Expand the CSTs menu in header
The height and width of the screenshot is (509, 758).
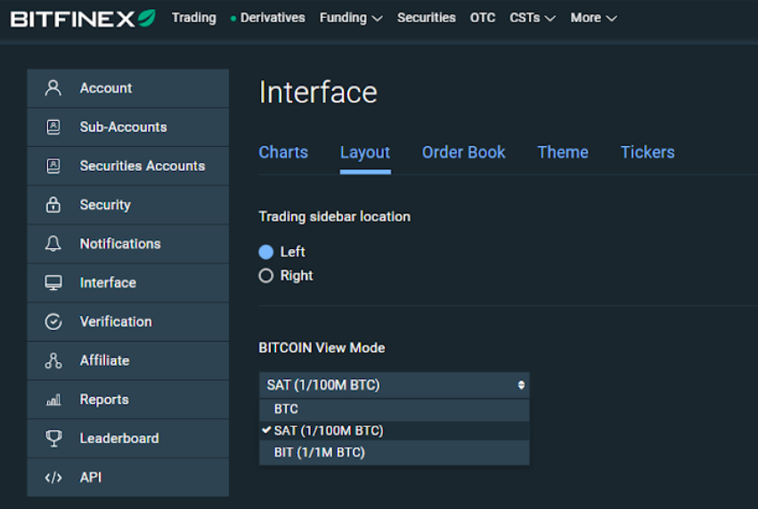(533, 18)
